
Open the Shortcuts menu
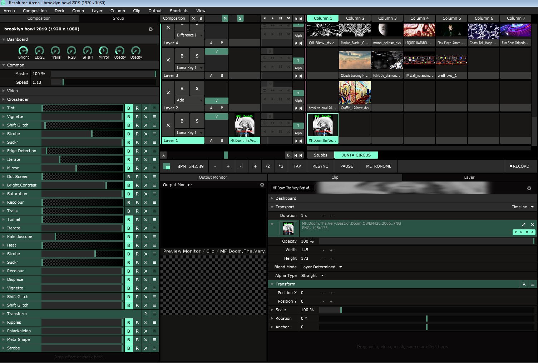(x=179, y=11)
